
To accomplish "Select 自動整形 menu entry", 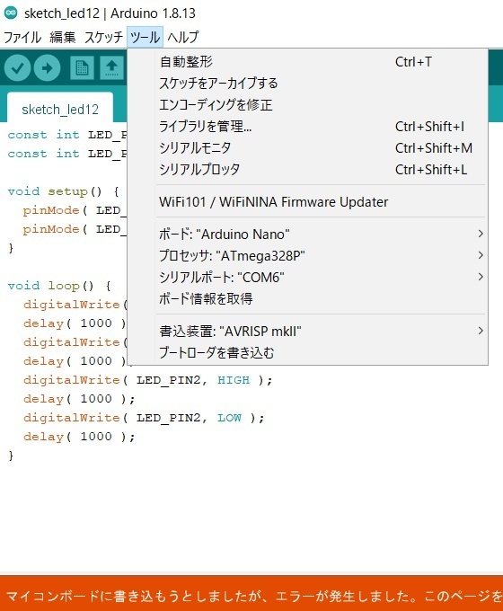I will pos(308,62).
